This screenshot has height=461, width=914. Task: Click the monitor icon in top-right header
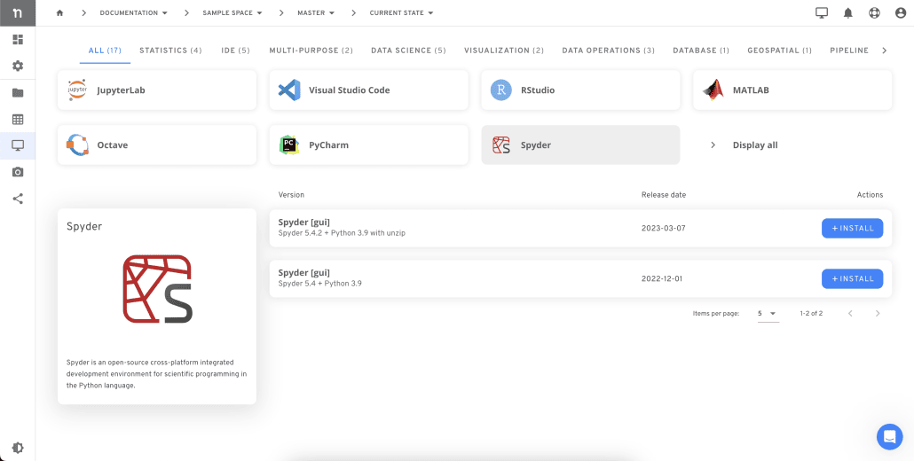822,12
